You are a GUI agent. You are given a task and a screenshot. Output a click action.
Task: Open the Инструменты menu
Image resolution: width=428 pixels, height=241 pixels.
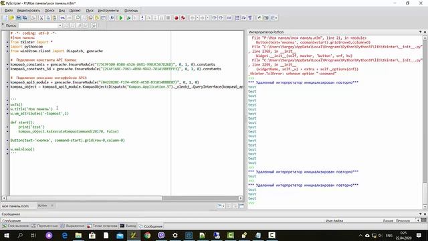[x=108, y=11]
